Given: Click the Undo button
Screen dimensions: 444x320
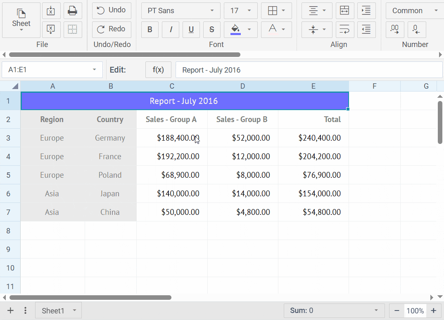Looking at the screenshot, I should 111,11.
